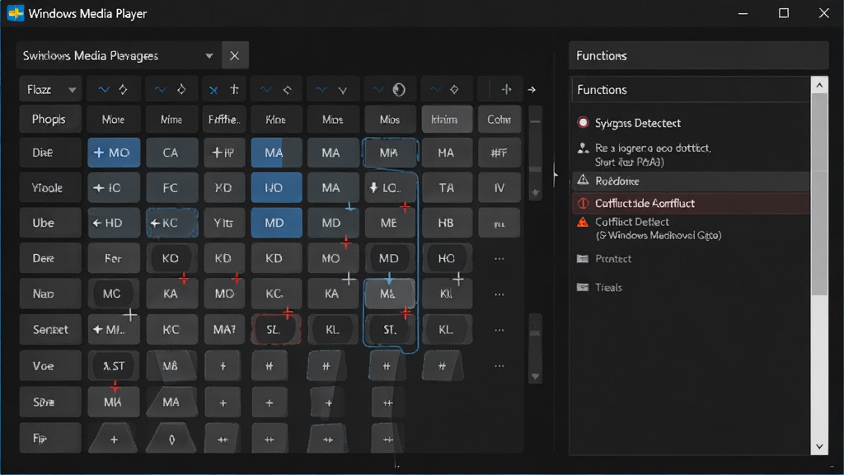The height and width of the screenshot is (475, 844).
Task: Select the Frfffhe.. column header
Action: pyautogui.click(x=224, y=119)
